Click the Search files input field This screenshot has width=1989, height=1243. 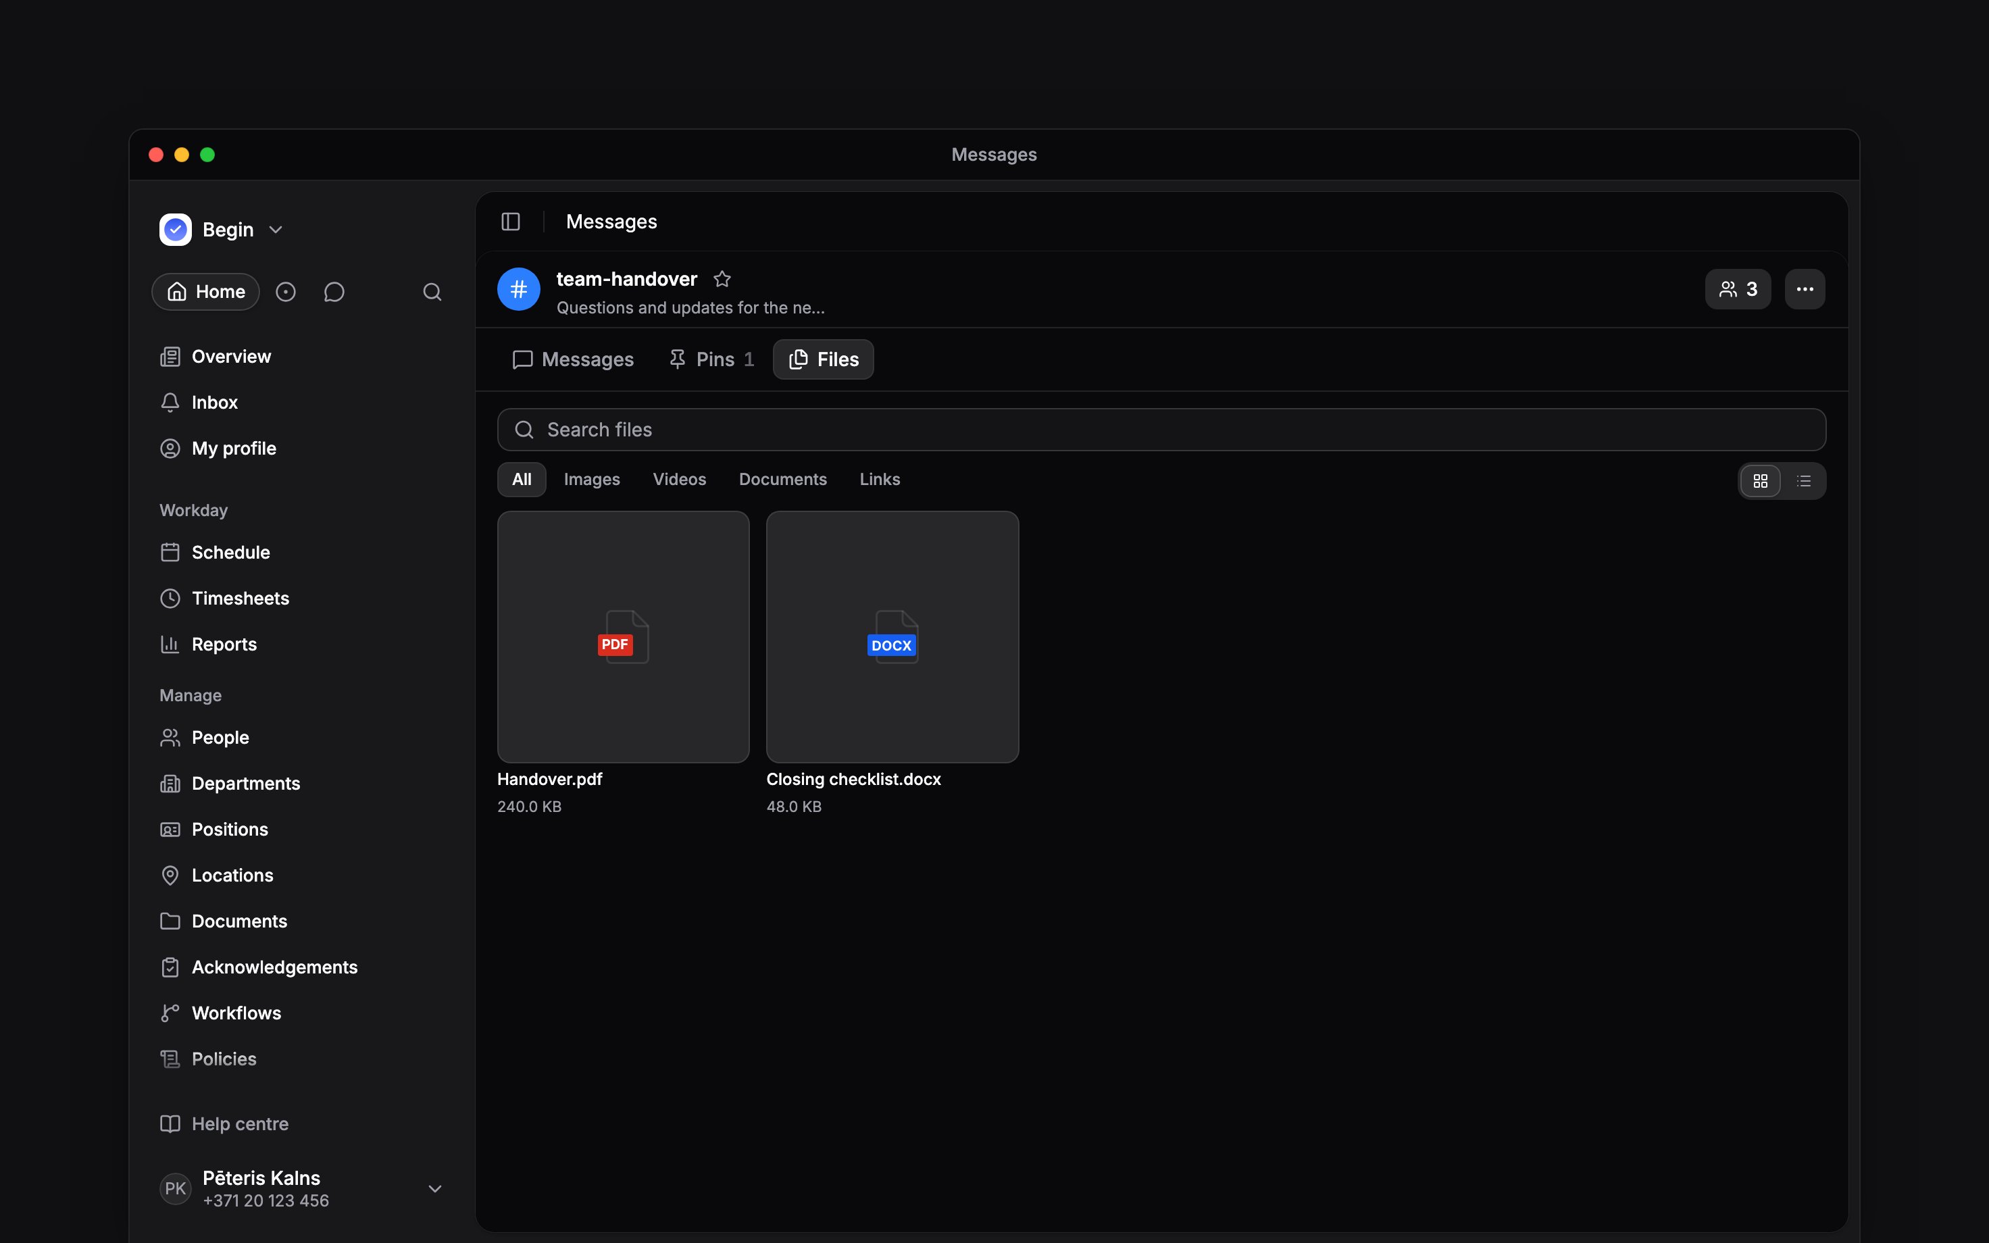[x=1161, y=430]
